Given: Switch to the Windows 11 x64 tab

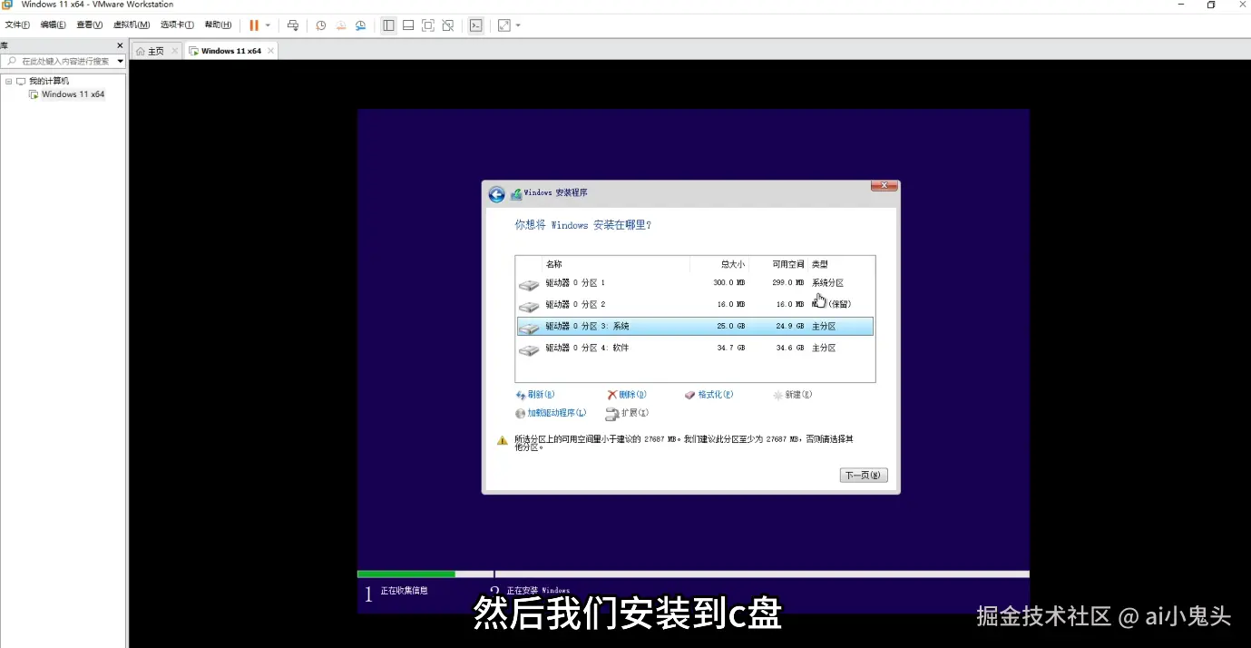Looking at the screenshot, I should pyautogui.click(x=231, y=51).
